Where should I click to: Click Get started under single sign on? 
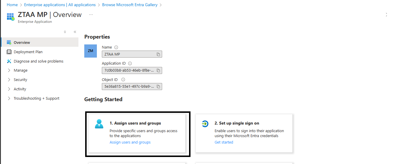(x=224, y=142)
